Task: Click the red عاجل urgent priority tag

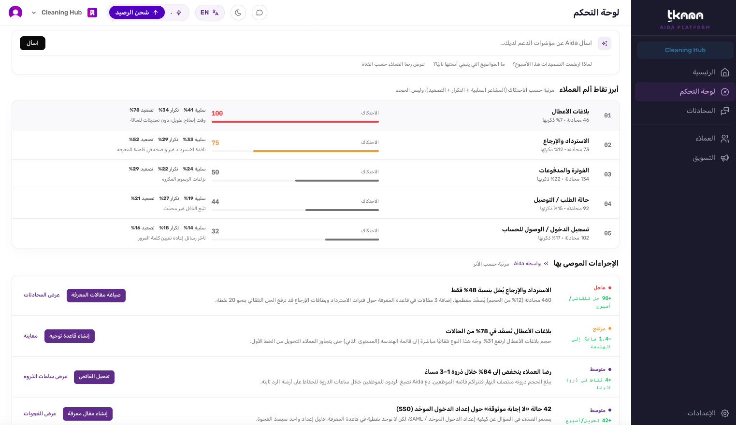Action: [602, 288]
